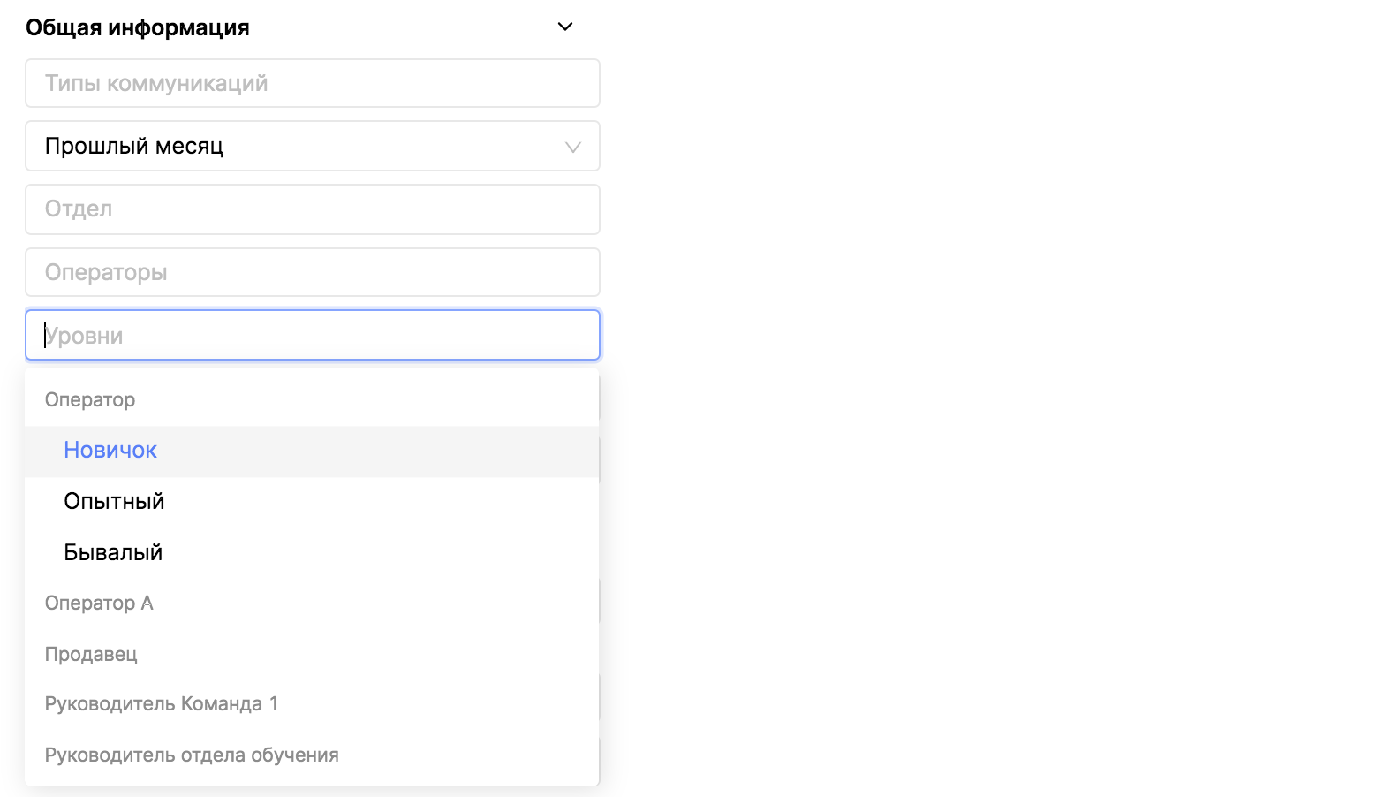Image resolution: width=1399 pixels, height=797 pixels.
Task: Select the Опытный level option
Action: coord(114,502)
